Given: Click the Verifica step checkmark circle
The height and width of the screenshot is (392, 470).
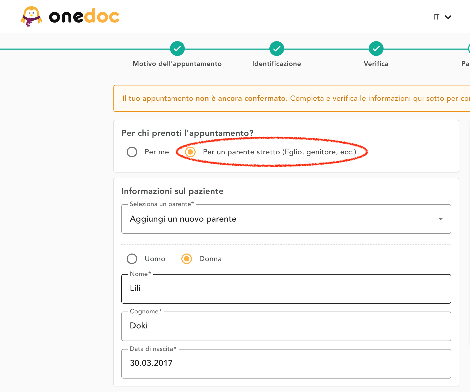Looking at the screenshot, I should [376, 49].
